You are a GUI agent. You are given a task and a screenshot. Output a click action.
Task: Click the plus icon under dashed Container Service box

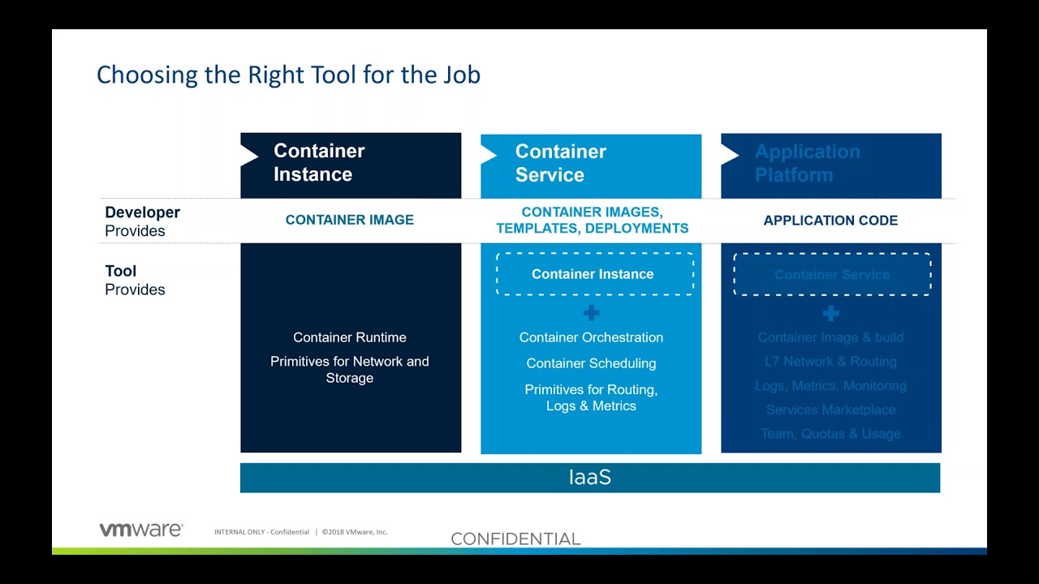click(830, 313)
